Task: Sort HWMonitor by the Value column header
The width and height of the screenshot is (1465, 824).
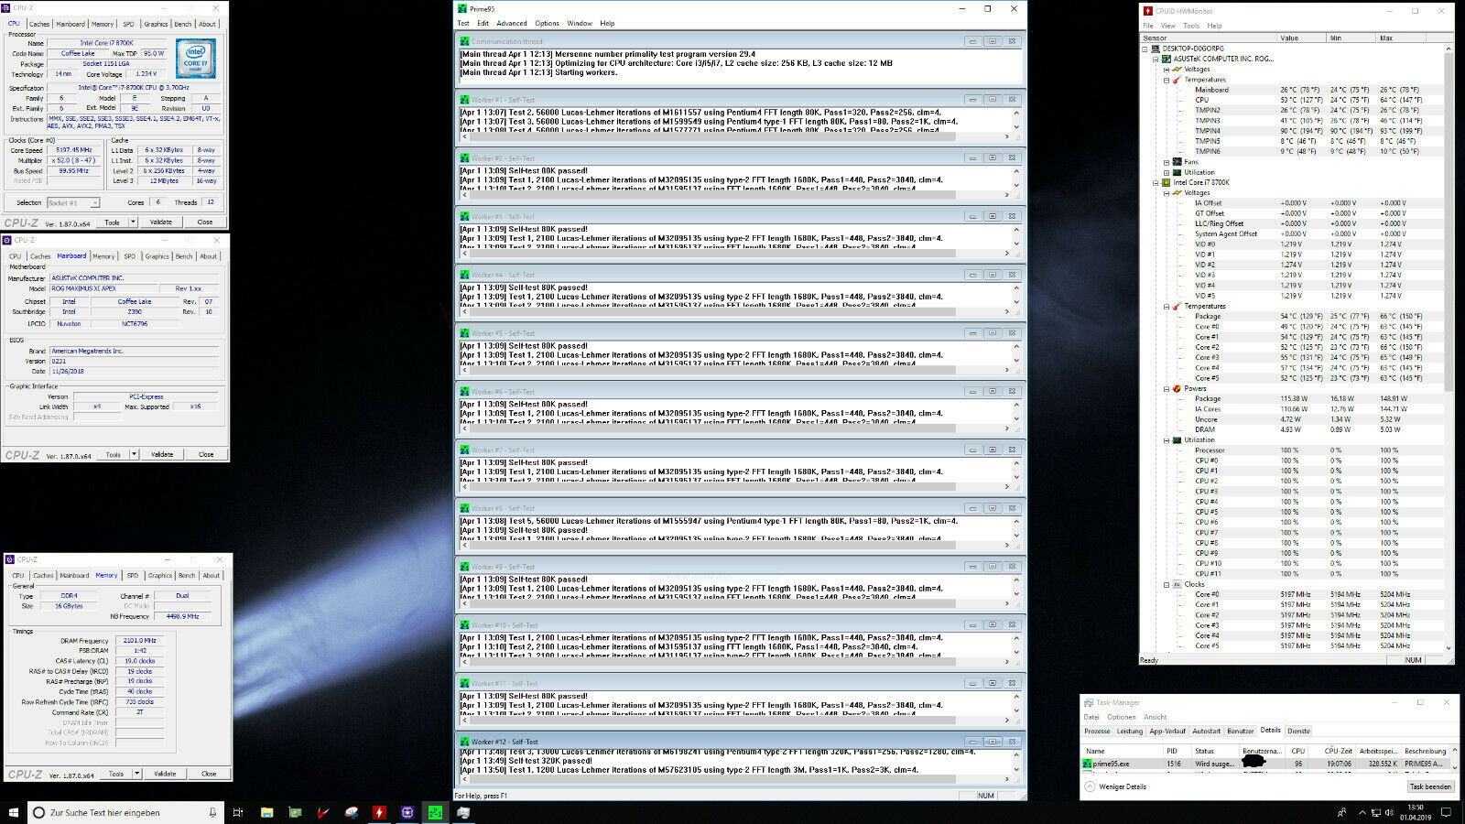Action: click(x=1301, y=38)
